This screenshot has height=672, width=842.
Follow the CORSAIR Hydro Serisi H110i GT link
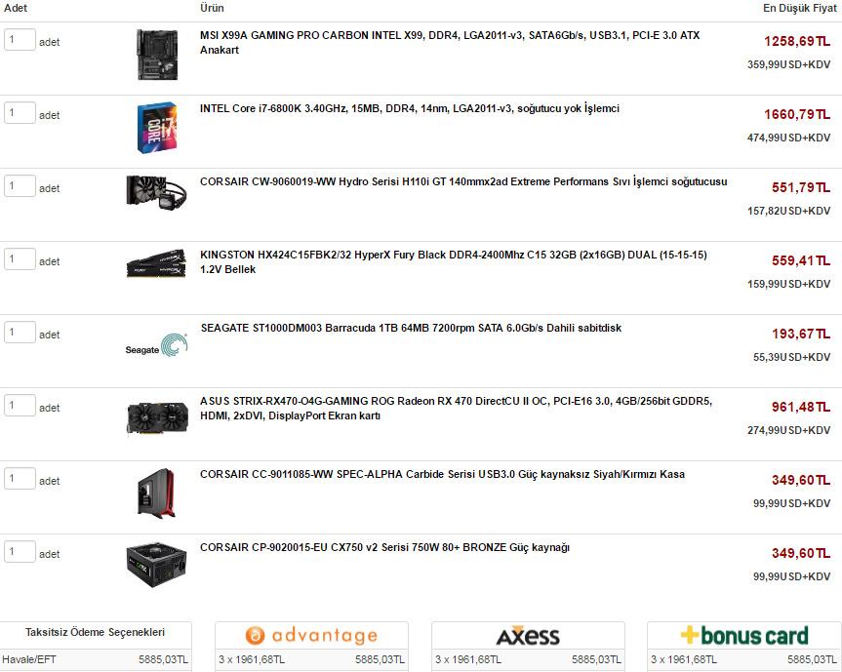(x=463, y=181)
